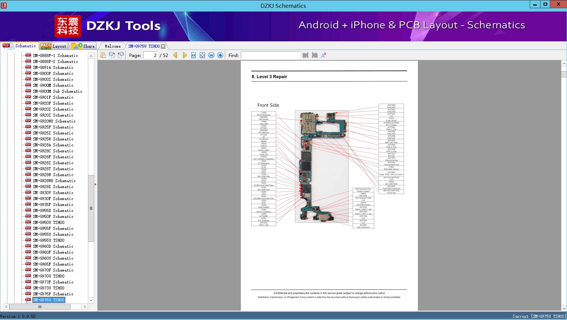Click PDF icon beside SM-G955D Schematic

point(28,210)
